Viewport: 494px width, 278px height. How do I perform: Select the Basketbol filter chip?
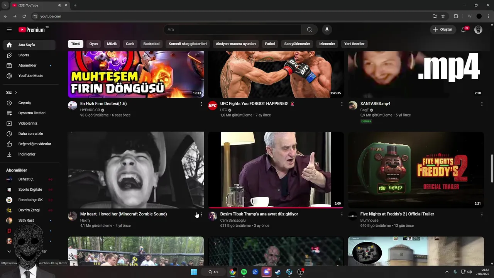tap(151, 44)
